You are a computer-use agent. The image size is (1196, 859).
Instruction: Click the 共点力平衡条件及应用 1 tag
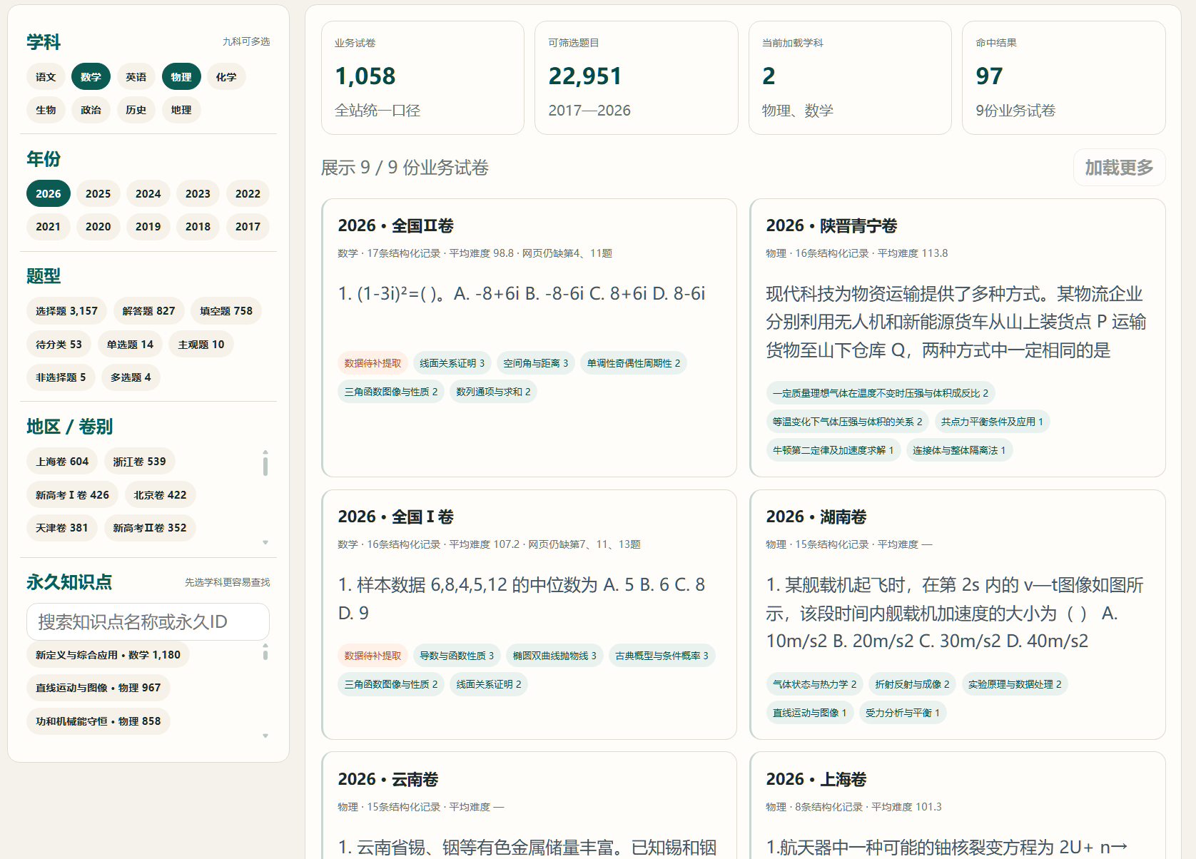point(992,422)
